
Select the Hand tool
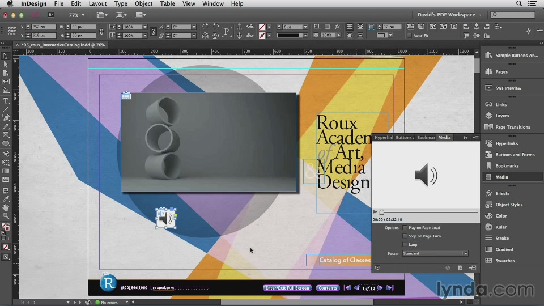point(6,207)
